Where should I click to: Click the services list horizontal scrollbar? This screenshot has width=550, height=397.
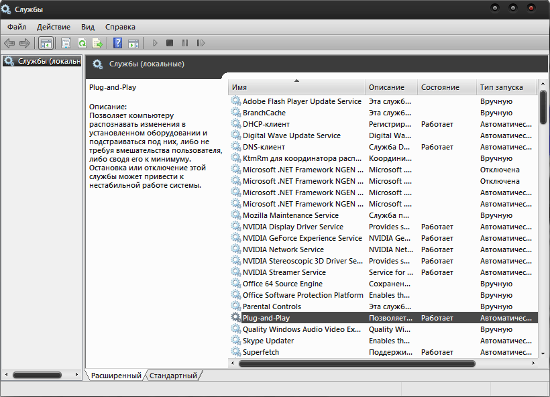click(x=356, y=363)
